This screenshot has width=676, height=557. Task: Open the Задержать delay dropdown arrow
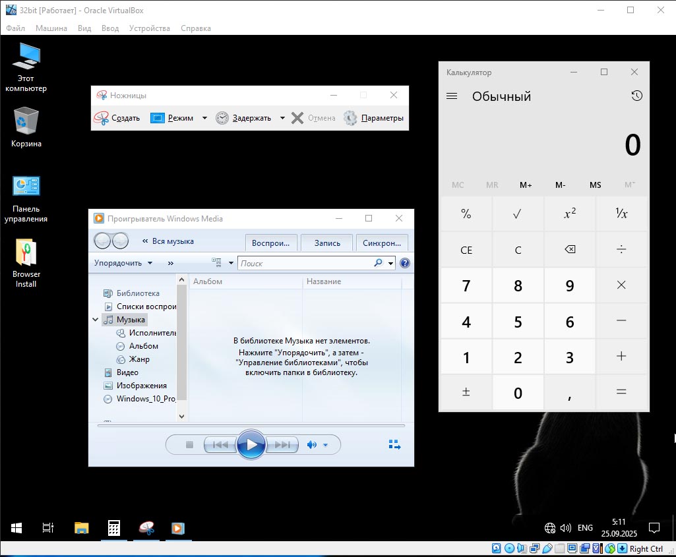coord(282,117)
